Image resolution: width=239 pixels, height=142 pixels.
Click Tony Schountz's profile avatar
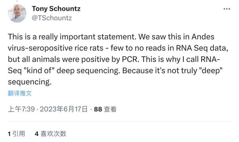click(x=17, y=13)
